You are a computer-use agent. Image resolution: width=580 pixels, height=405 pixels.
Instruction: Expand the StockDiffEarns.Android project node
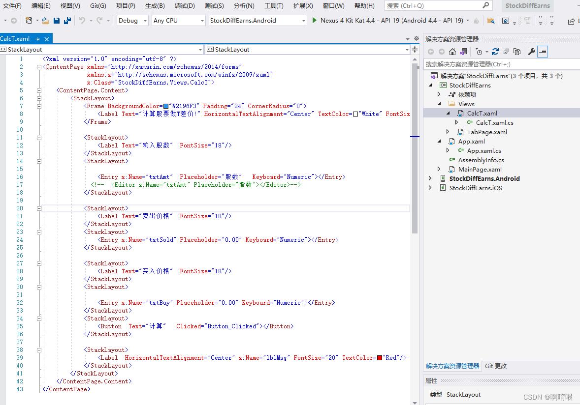tap(430, 178)
